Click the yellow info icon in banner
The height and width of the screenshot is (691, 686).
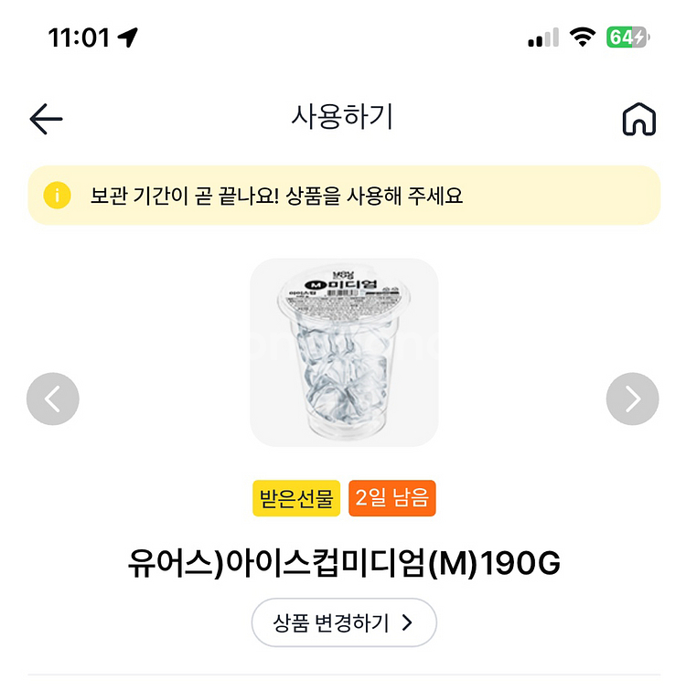(57, 196)
